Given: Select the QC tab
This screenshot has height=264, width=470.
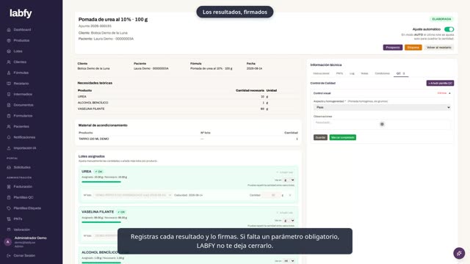Looking at the screenshot, I should (x=401, y=73).
